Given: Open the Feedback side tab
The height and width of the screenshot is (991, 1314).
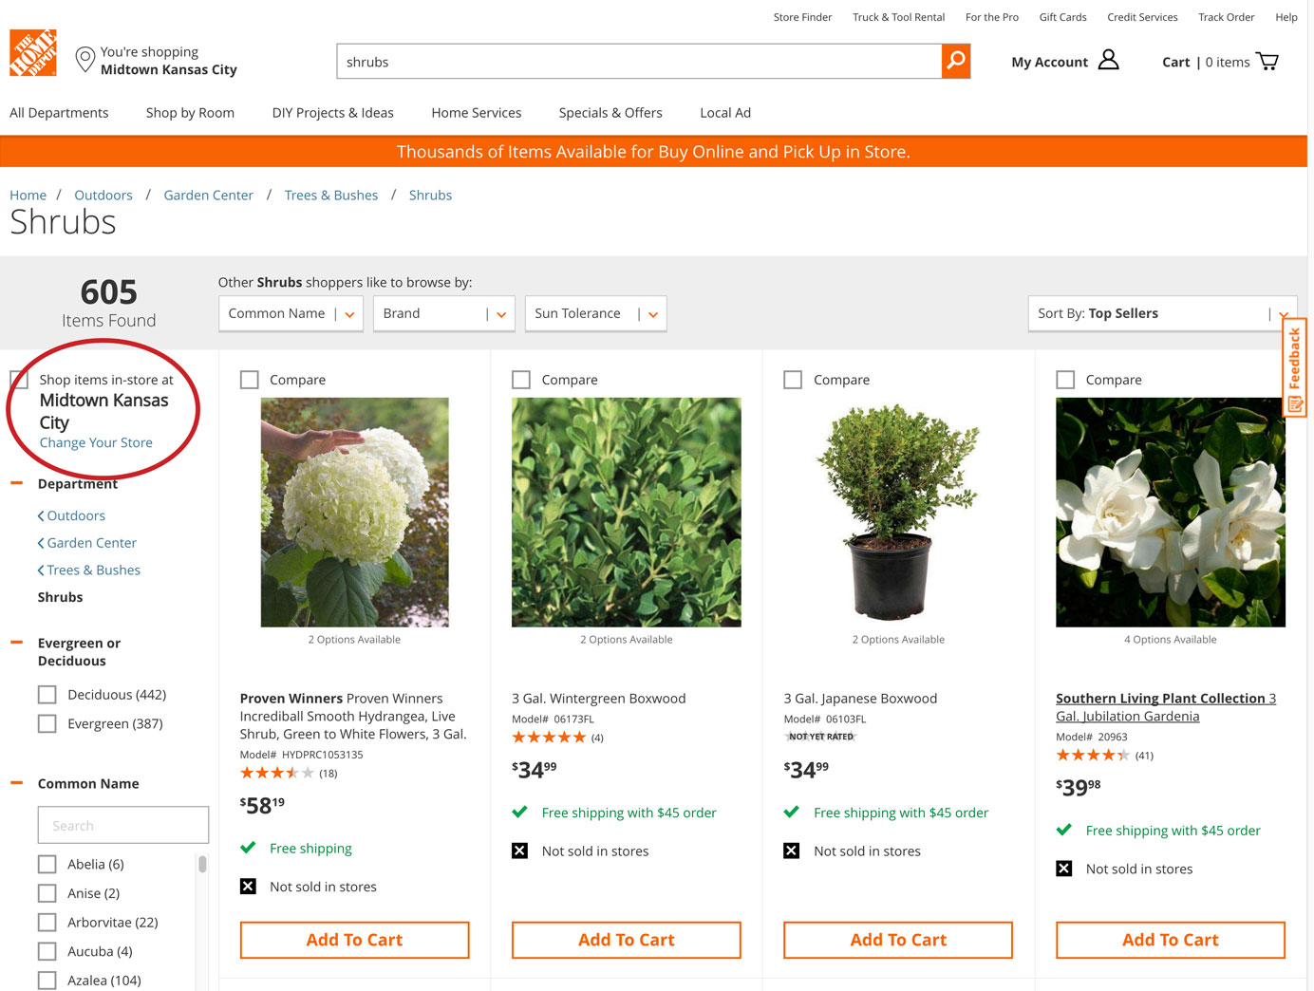Looking at the screenshot, I should pos(1295,367).
